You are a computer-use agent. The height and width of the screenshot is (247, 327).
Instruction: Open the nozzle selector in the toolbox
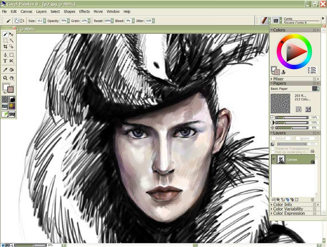tap(12, 114)
